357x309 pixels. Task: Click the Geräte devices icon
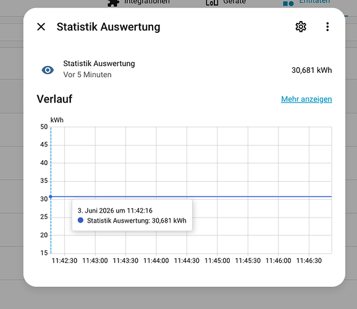click(x=212, y=2)
